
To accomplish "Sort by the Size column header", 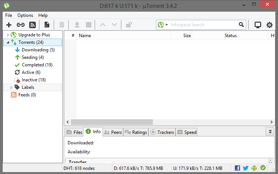I will coord(181,36).
